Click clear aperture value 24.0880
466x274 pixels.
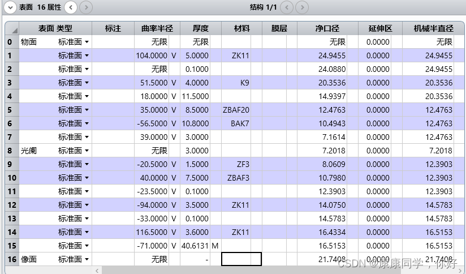click(332, 69)
